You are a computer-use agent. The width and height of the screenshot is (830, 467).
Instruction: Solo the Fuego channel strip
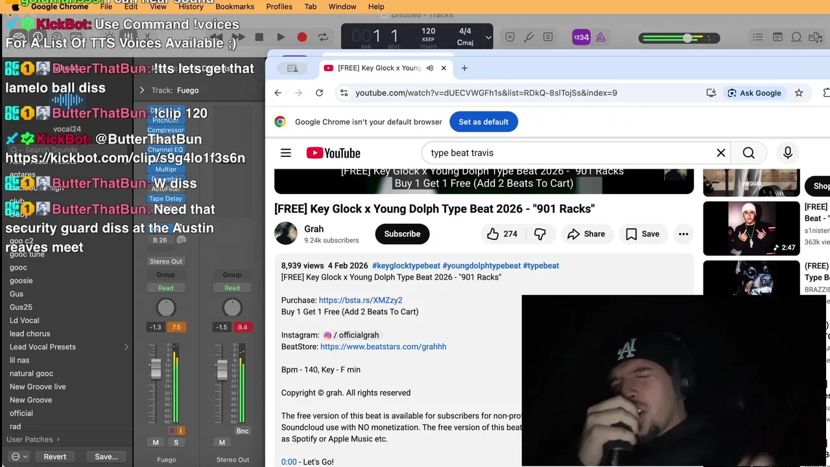[176, 442]
